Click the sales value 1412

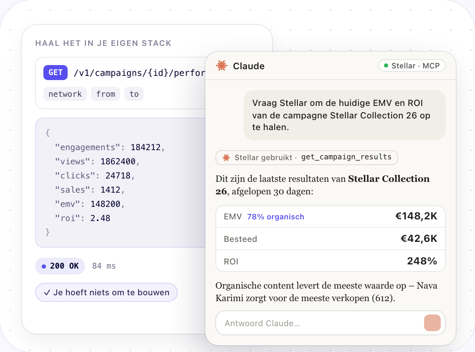point(110,190)
